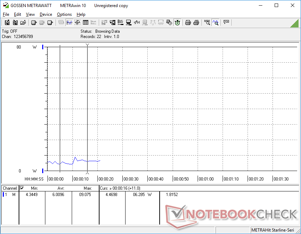The width and height of the screenshot is (301, 234).
Task: Click the zoom waveform magnifier icon
Action: (207, 23)
